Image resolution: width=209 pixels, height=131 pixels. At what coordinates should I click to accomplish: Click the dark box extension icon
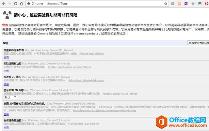tap(200, 4)
